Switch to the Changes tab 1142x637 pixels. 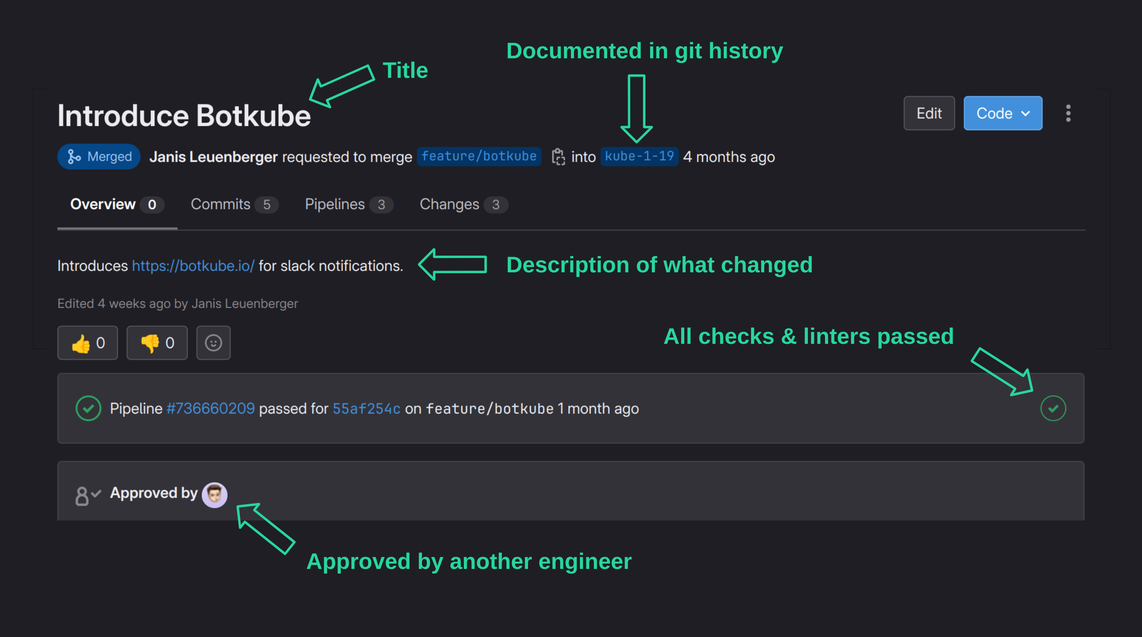coord(464,204)
